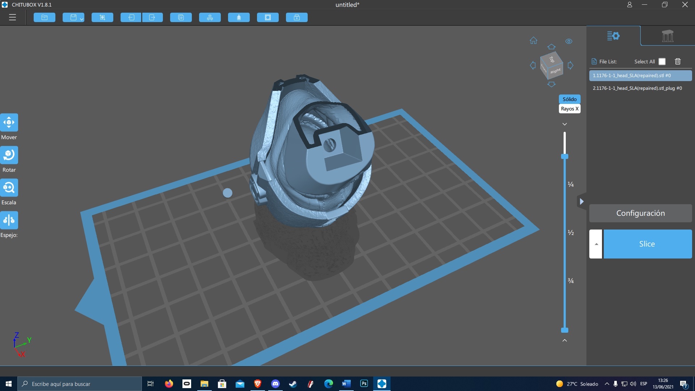The image size is (695, 391).
Task: Open File Explorer from the taskbar
Action: 205,384
